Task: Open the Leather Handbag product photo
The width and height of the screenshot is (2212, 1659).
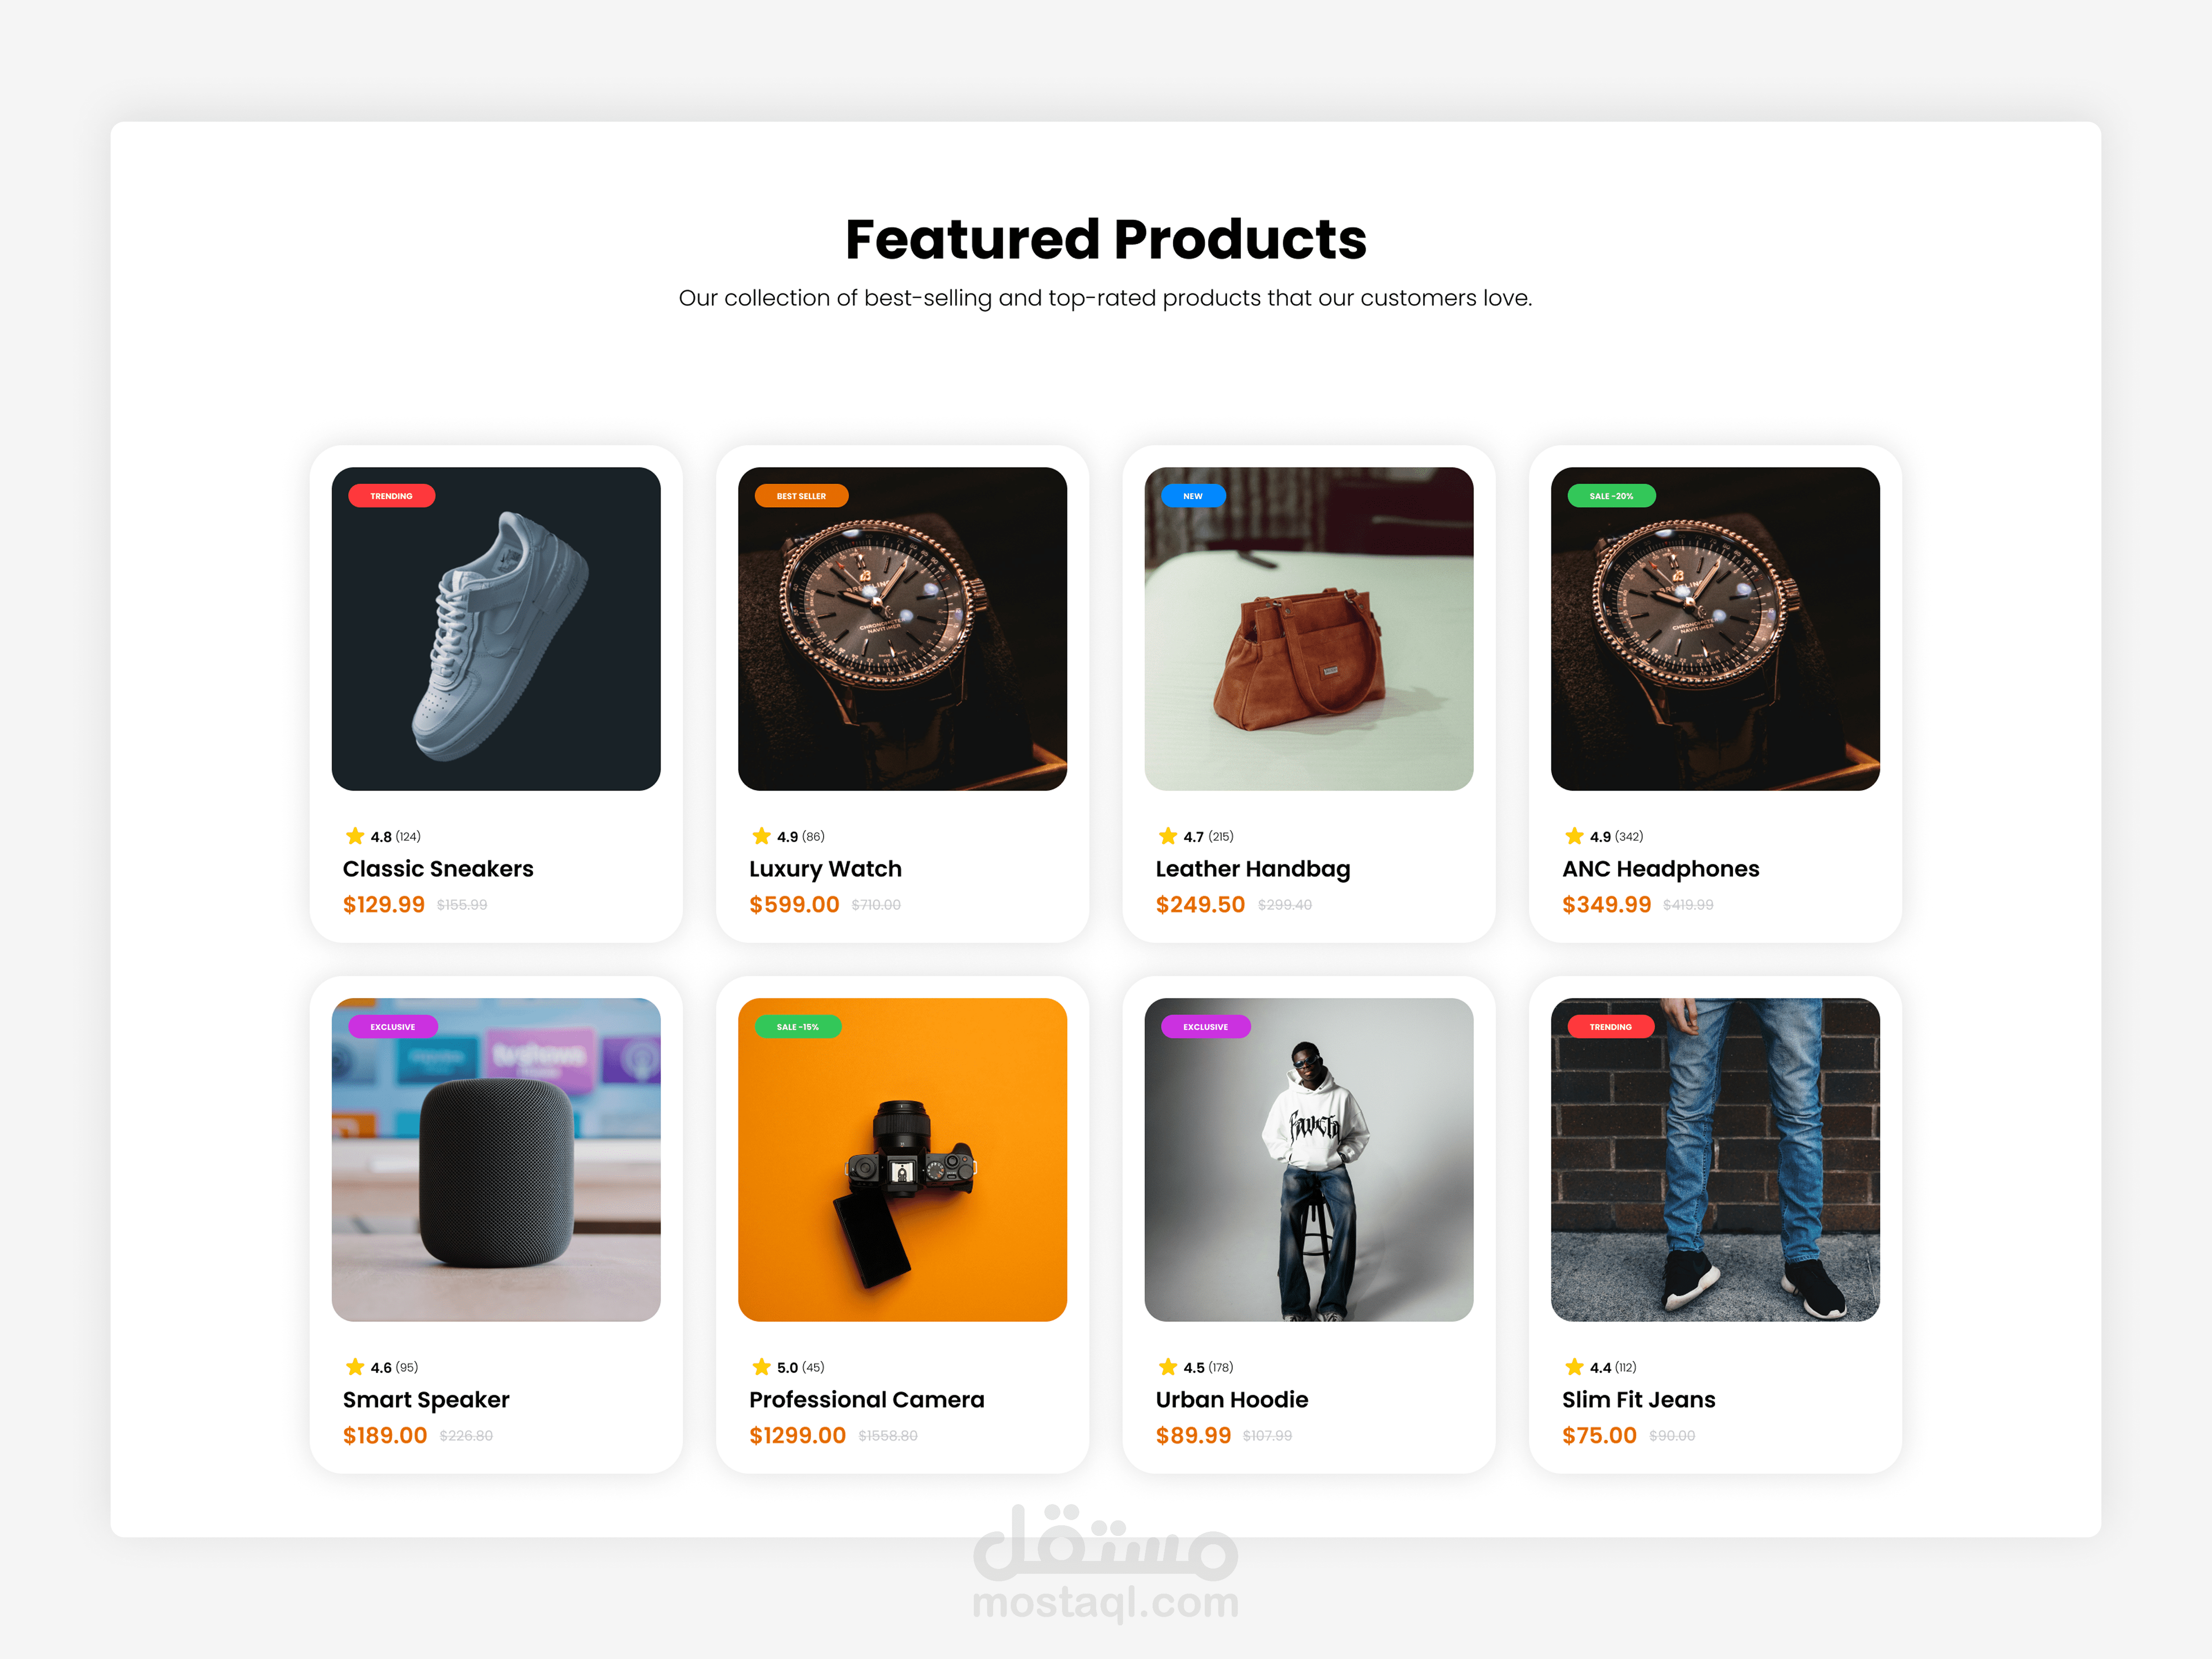Action: [1309, 629]
